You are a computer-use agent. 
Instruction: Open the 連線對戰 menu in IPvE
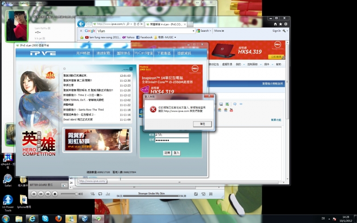click(104, 53)
